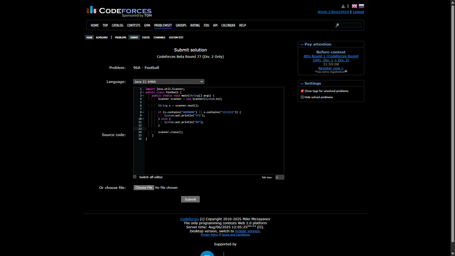Open the HELP menu item
The width and height of the screenshot is (455, 256).
243,25
